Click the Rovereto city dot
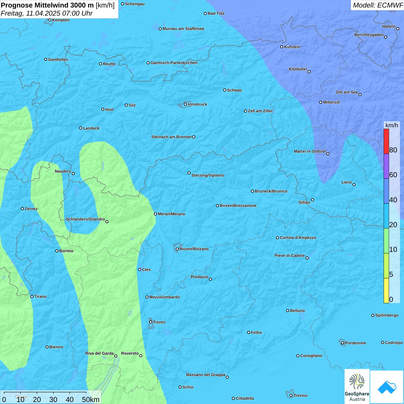This screenshot has height=404, width=404. 141,356
